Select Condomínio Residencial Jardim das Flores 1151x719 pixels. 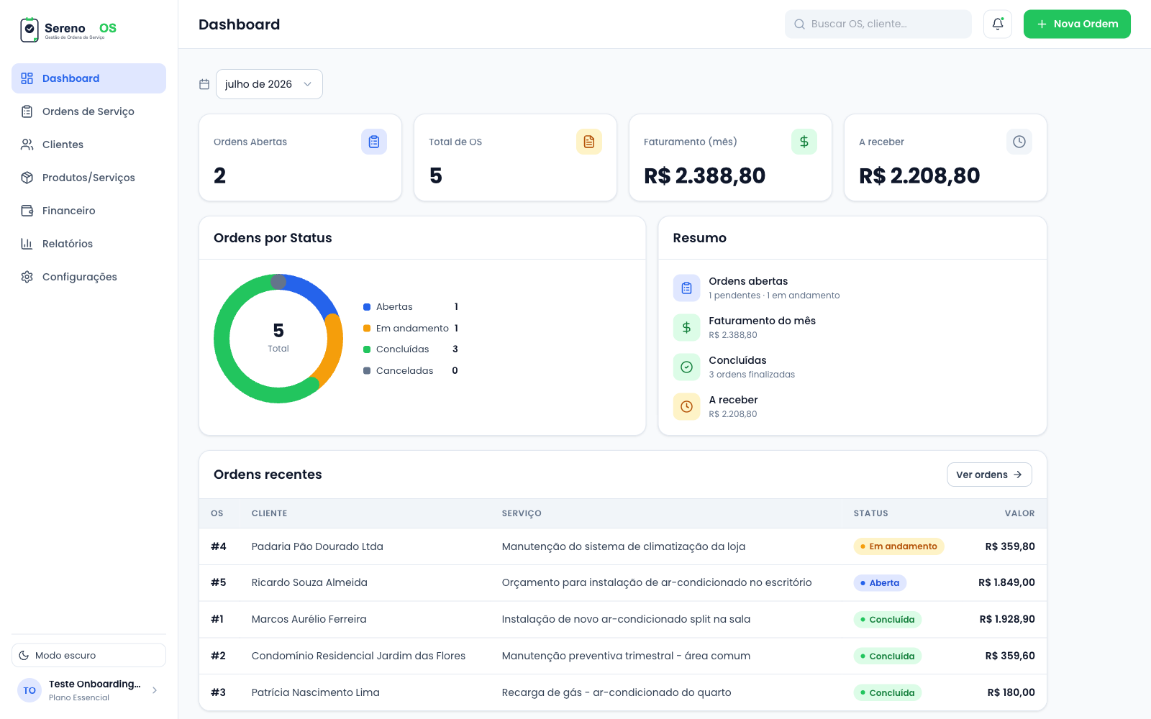click(358, 656)
